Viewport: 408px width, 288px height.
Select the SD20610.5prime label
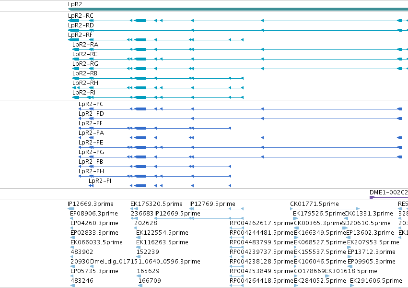point(366,223)
